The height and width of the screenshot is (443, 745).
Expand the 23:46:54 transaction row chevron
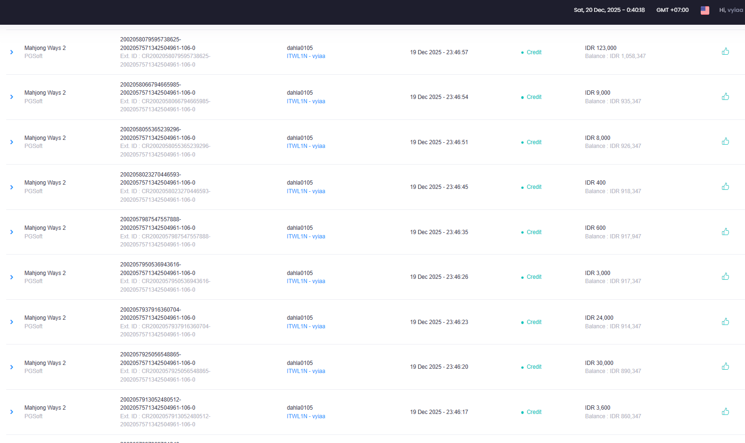[12, 97]
